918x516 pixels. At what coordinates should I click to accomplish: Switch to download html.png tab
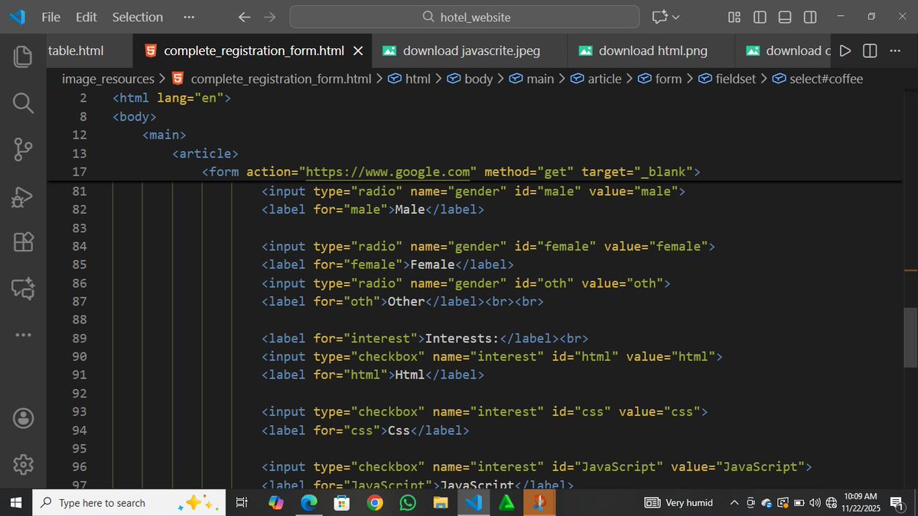tap(651, 51)
